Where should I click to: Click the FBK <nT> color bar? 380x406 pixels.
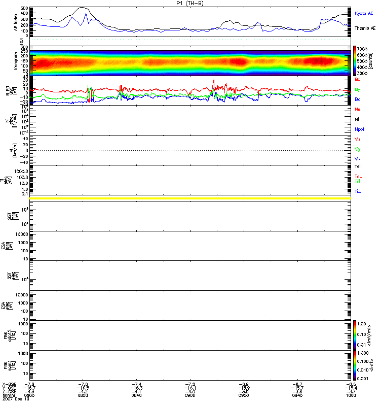(x=355, y=365)
